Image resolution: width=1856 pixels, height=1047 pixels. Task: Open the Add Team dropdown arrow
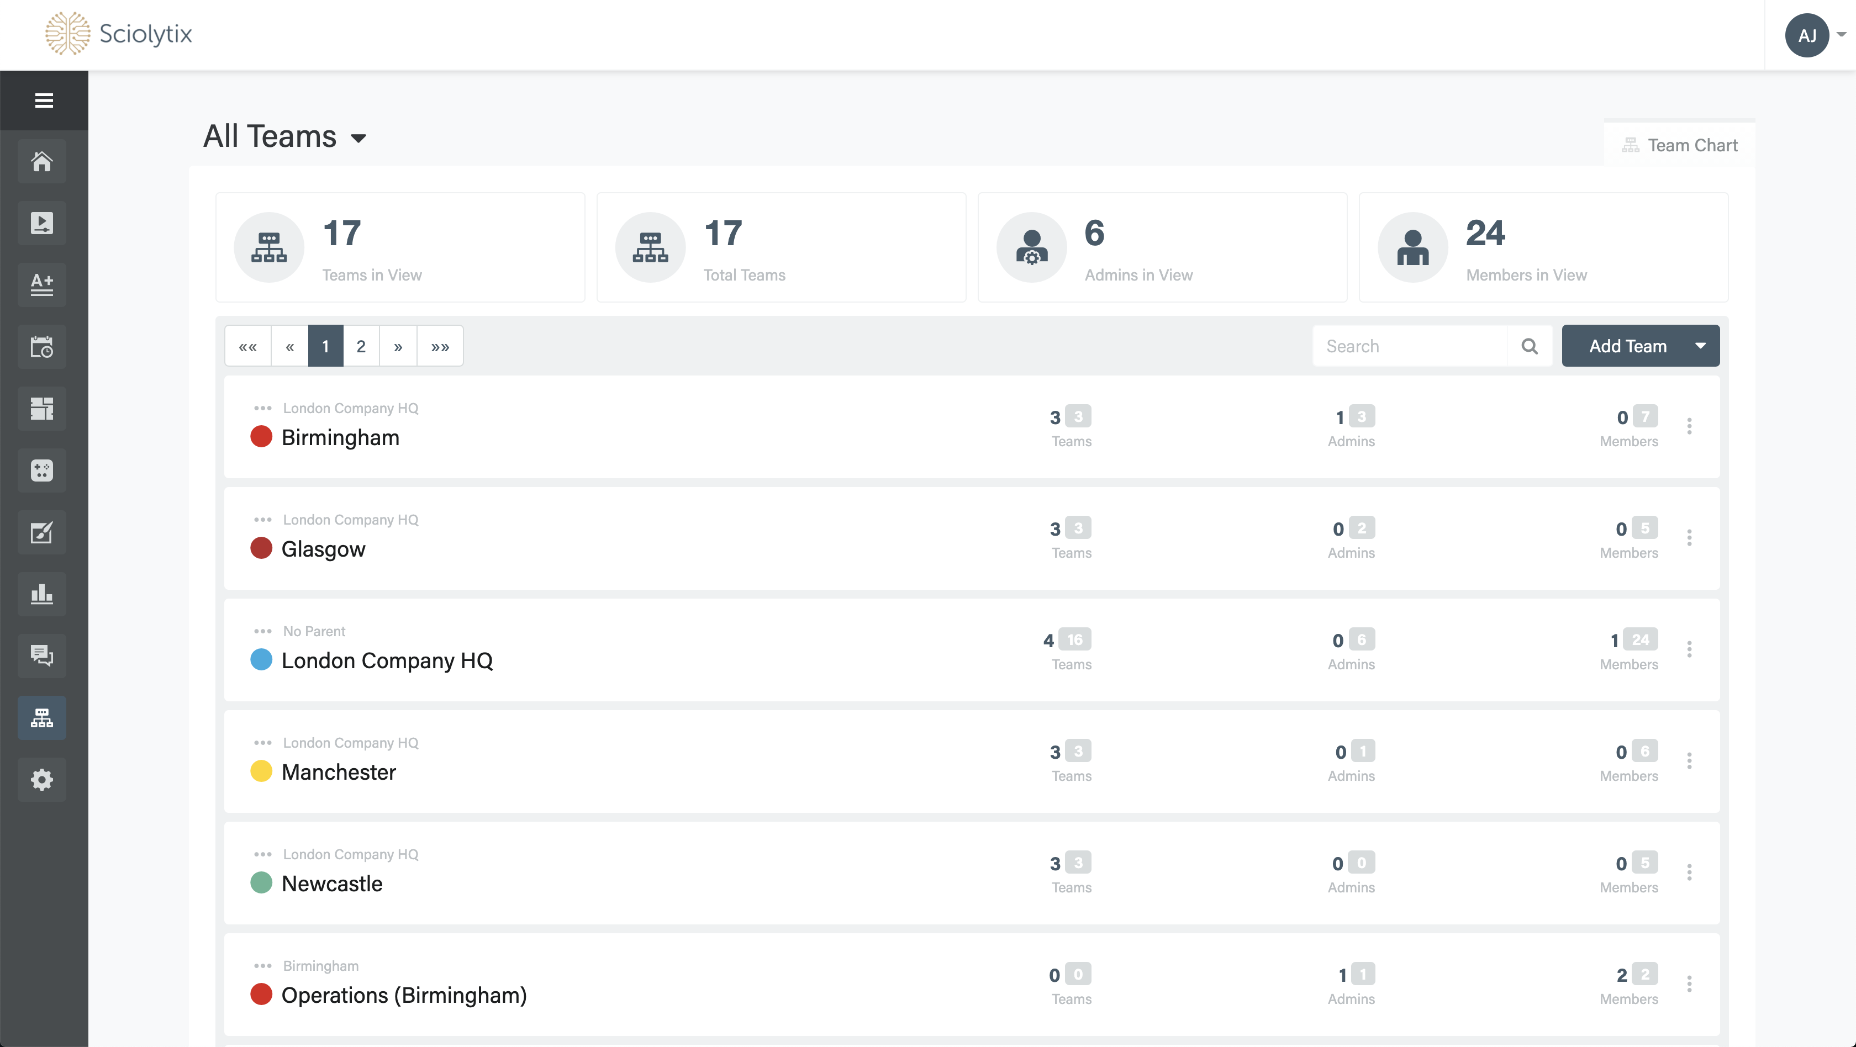1700,346
